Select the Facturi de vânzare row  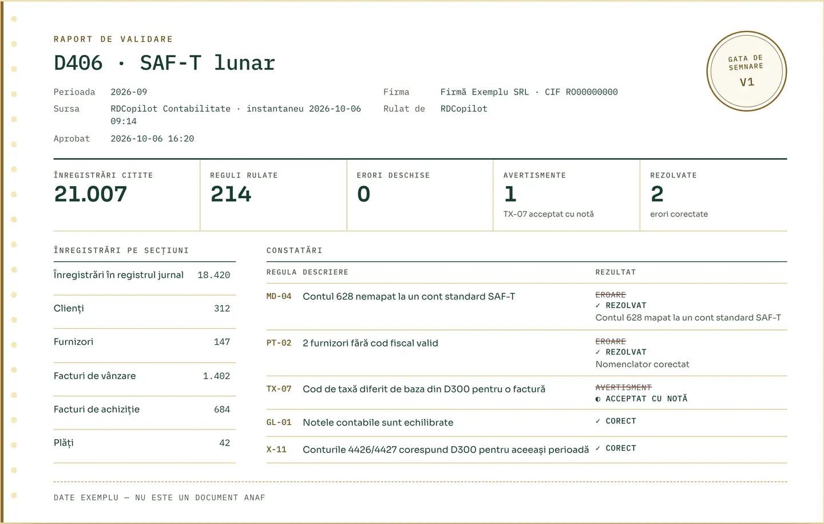(x=145, y=379)
